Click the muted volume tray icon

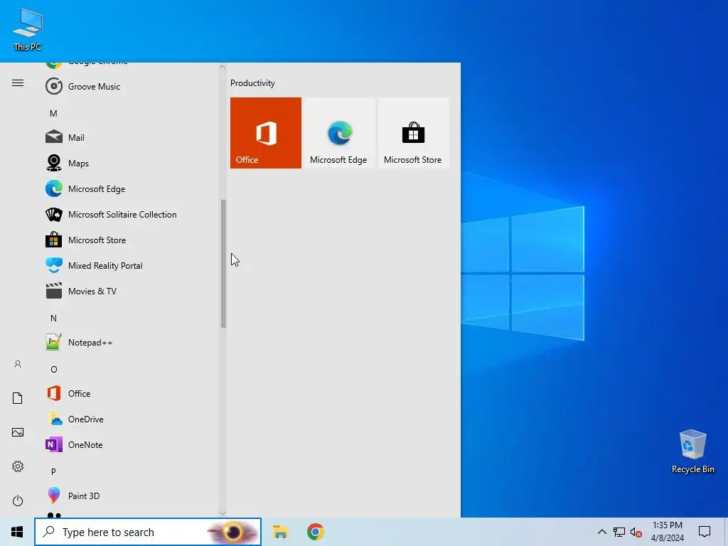[636, 532]
